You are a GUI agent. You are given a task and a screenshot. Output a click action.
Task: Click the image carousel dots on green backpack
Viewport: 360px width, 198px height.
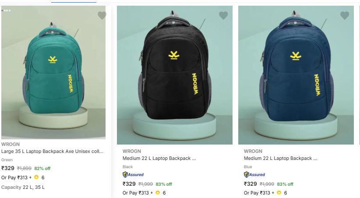[7, 10]
